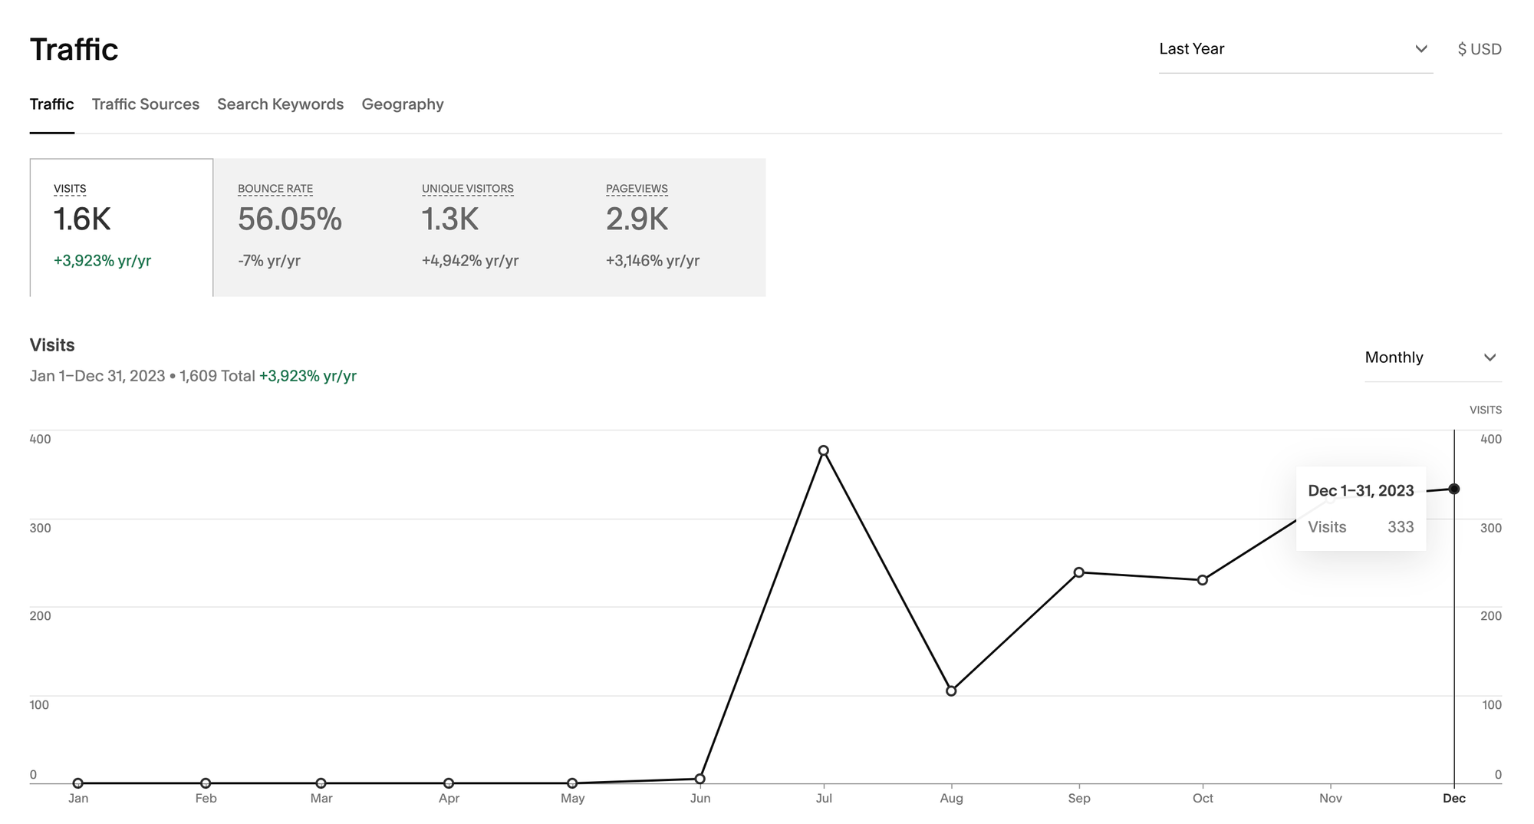
Task: Open the Search Keywords tab
Action: (280, 104)
